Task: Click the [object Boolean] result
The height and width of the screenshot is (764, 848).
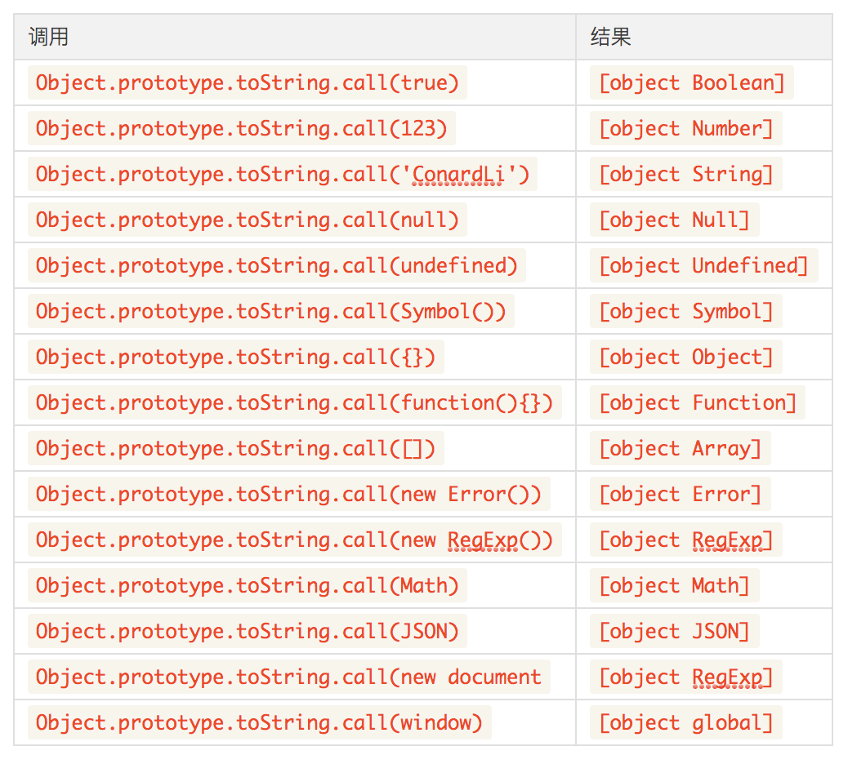Action: tap(692, 82)
